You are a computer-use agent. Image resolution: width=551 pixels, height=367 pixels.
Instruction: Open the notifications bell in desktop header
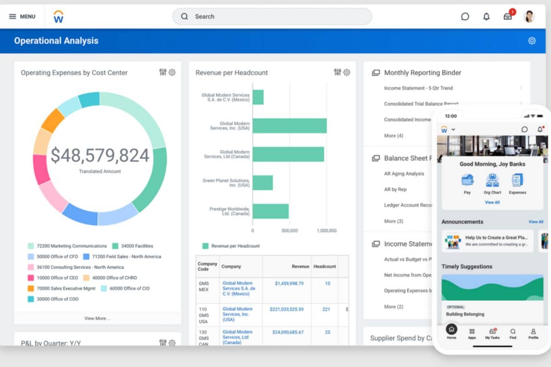pyautogui.click(x=486, y=17)
